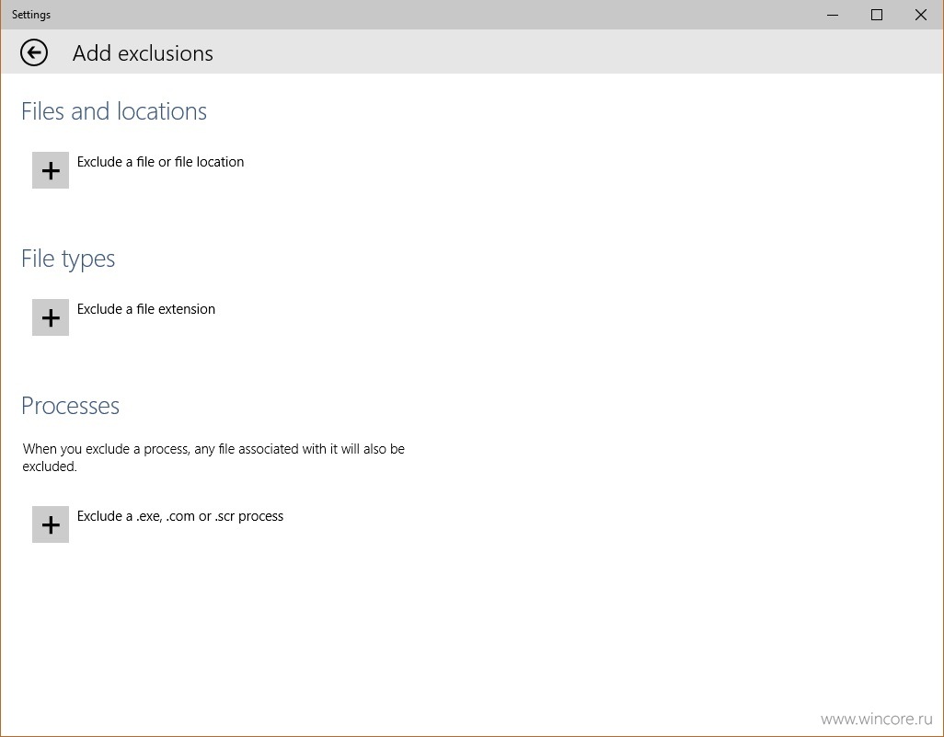944x737 pixels.
Task: Click the 'File types' heading
Action: [68, 259]
